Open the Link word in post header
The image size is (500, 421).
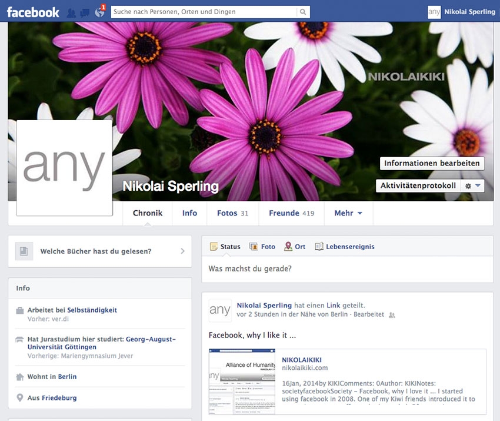click(x=333, y=306)
